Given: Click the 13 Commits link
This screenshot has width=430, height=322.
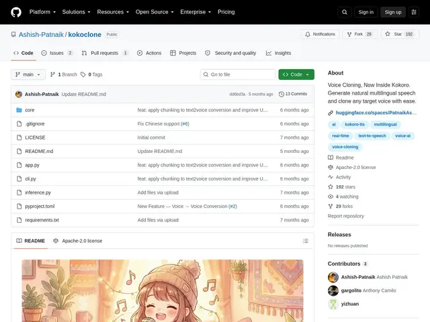Looking at the screenshot, I should coord(293,94).
